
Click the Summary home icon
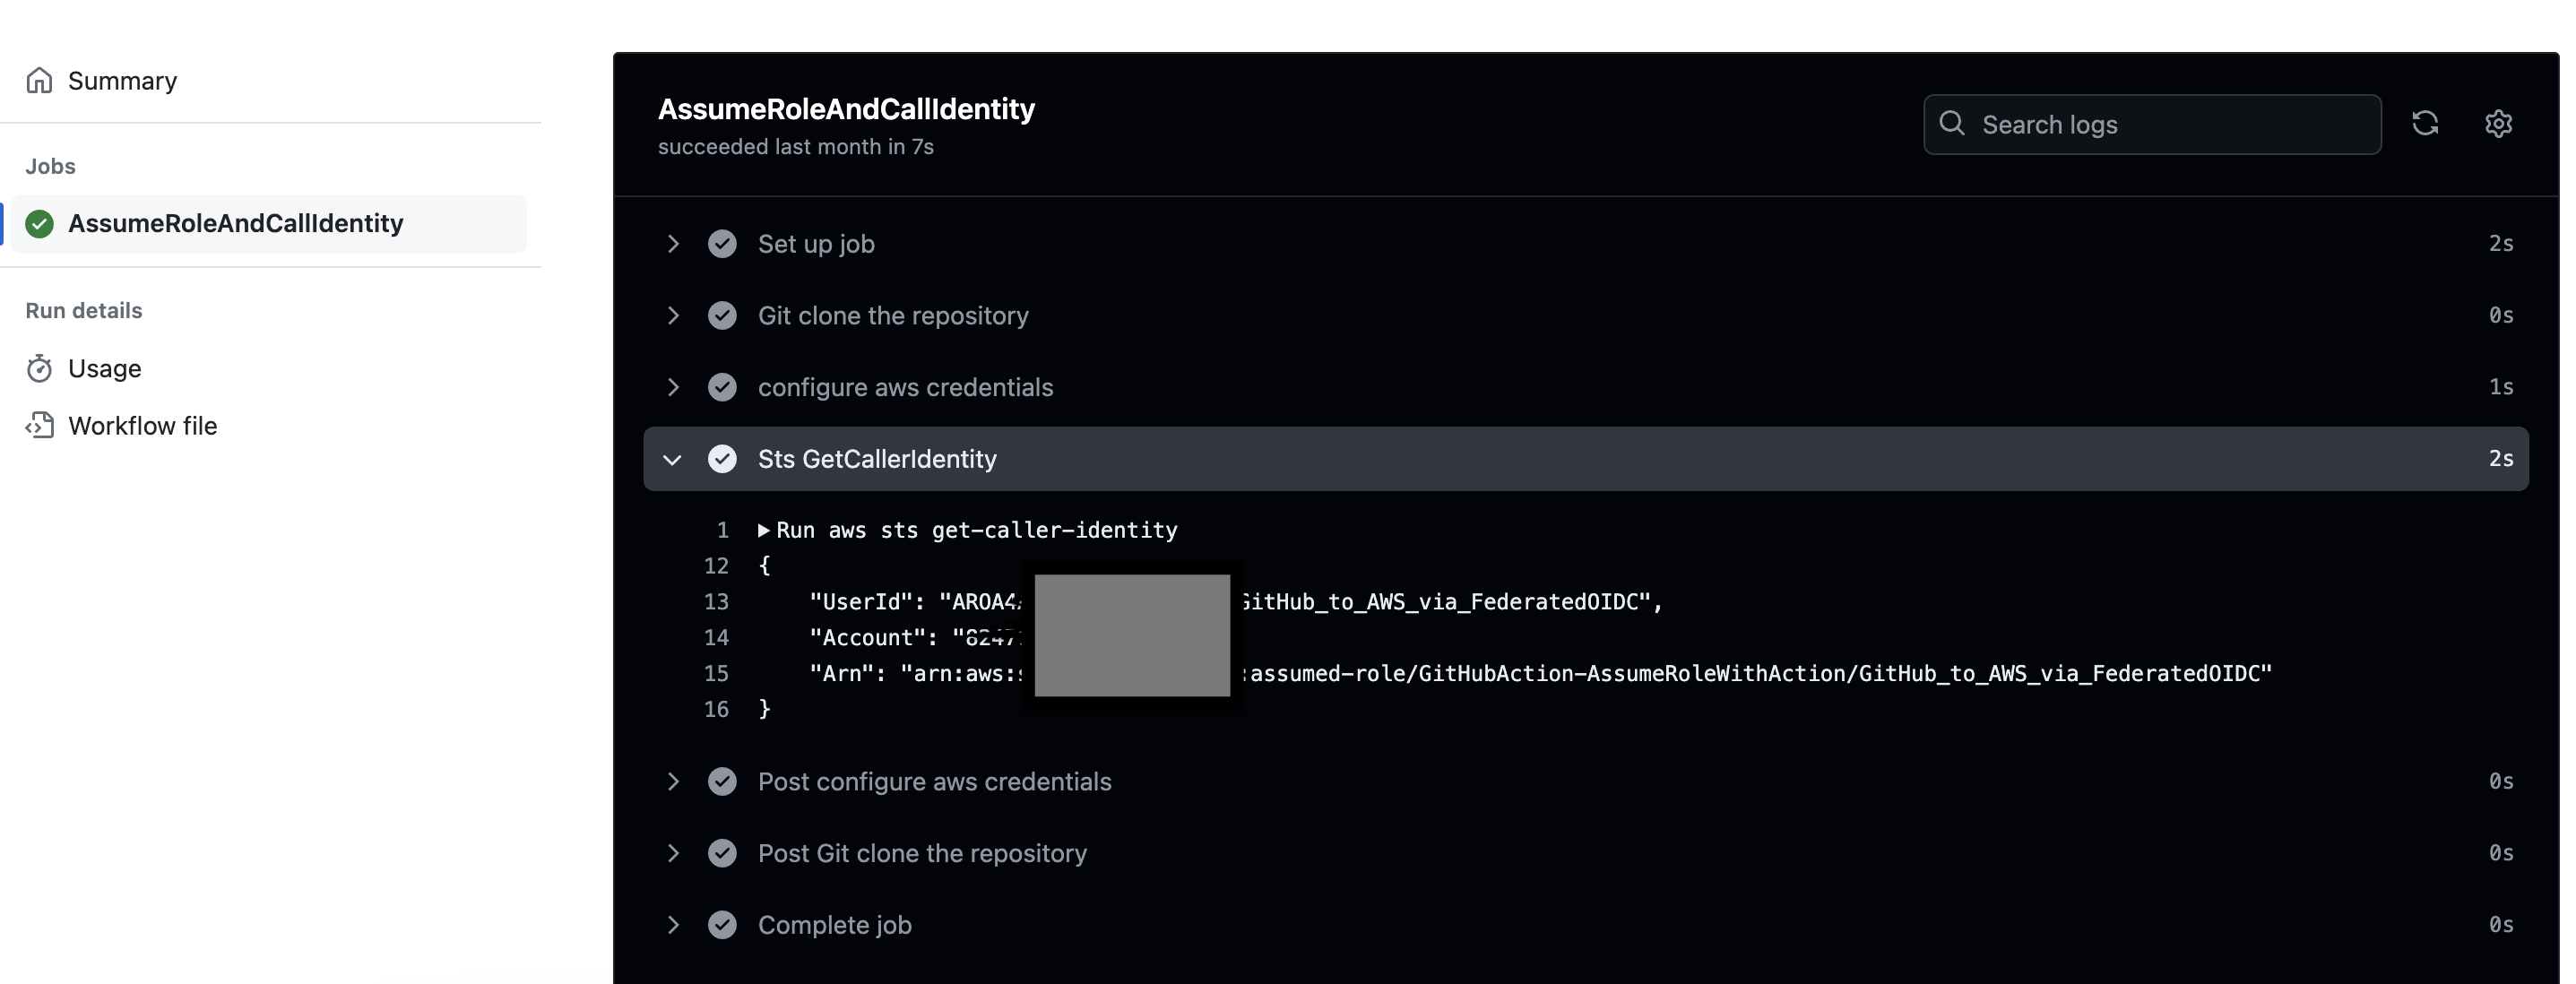pyautogui.click(x=39, y=80)
